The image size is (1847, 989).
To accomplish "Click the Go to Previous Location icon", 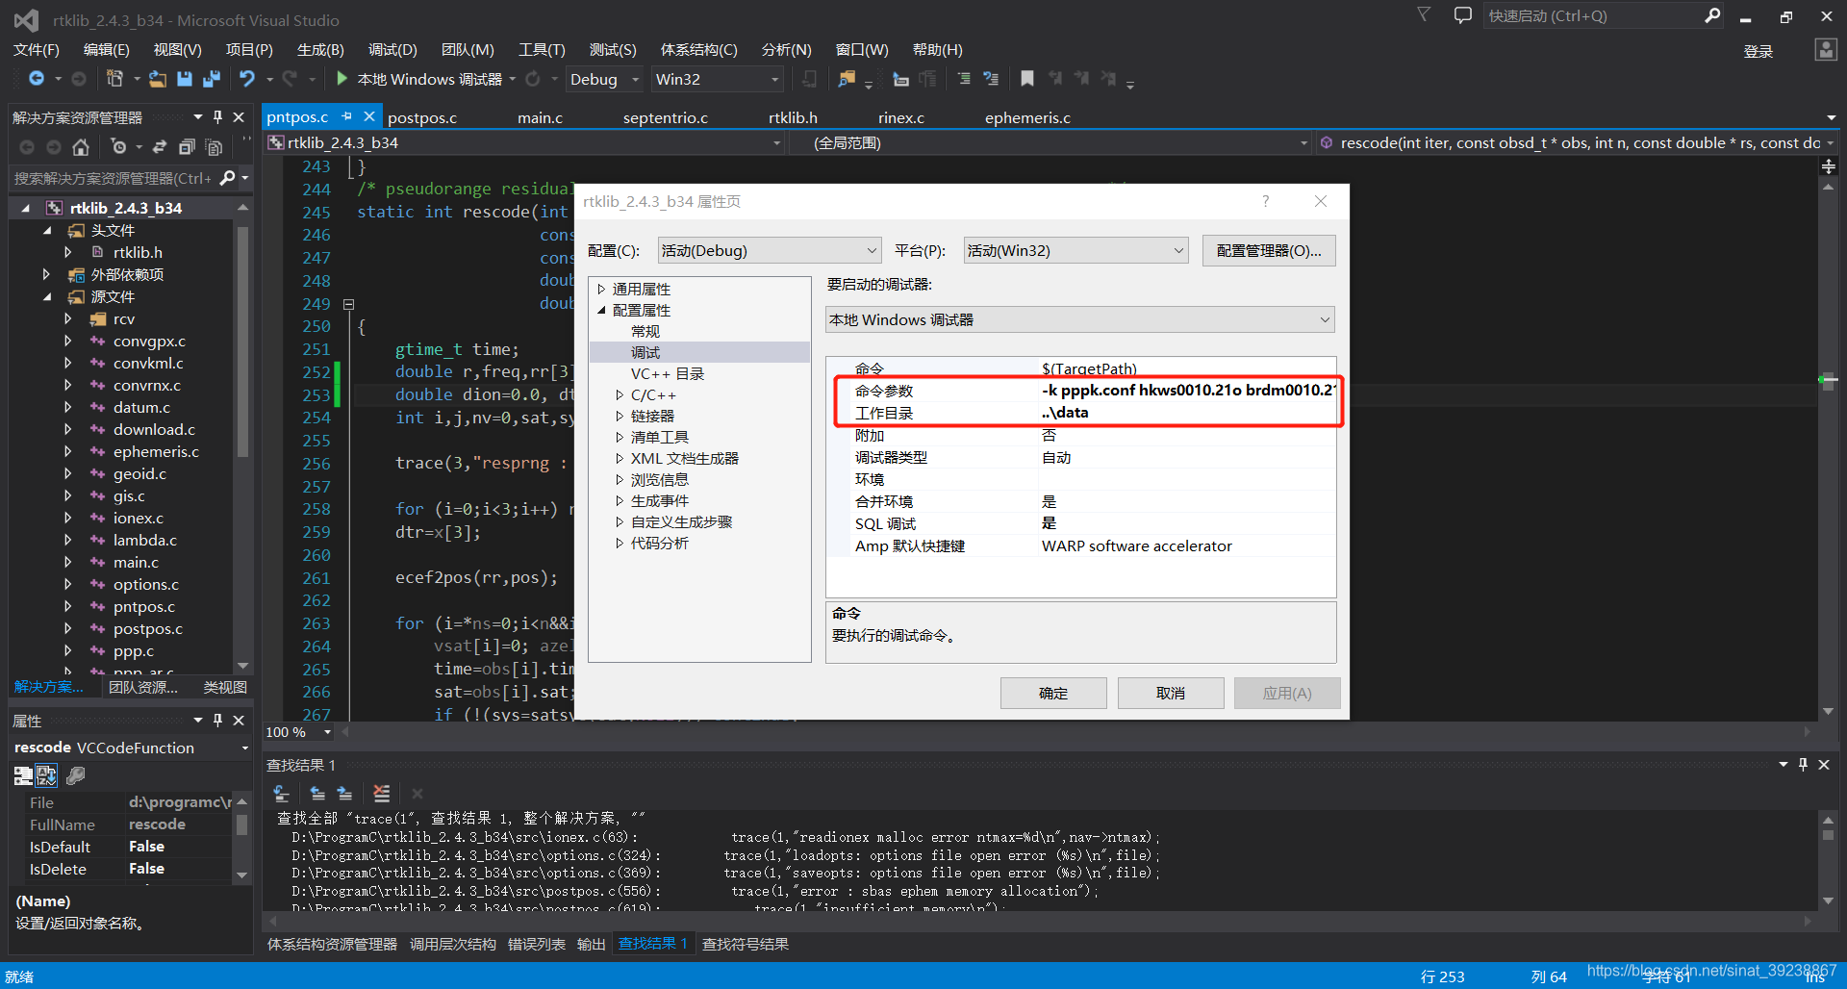I will click(x=317, y=794).
